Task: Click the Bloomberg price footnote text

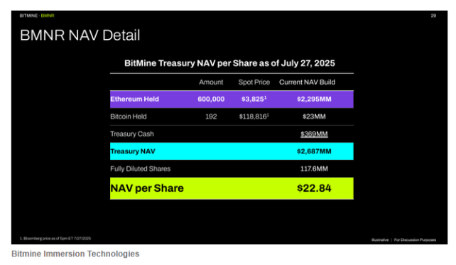Action: tap(55, 239)
